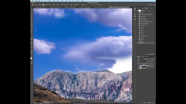Image resolution: width=186 pixels, height=104 pixels.
Task: Toggle the Brush Settings panel icon
Action: click(43, 5)
